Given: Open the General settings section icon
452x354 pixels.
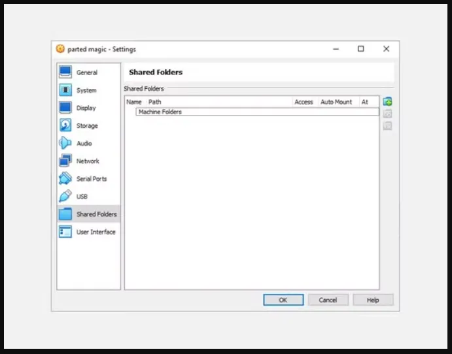Looking at the screenshot, I should tap(65, 72).
